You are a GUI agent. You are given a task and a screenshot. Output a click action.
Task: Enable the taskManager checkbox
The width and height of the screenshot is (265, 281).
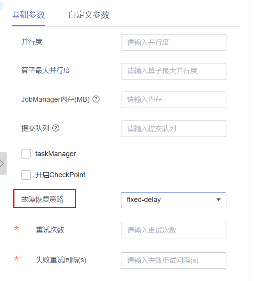(x=26, y=154)
